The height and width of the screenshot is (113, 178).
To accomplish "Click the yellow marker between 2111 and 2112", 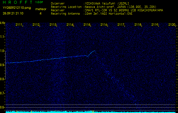I will tap(32, 112).
